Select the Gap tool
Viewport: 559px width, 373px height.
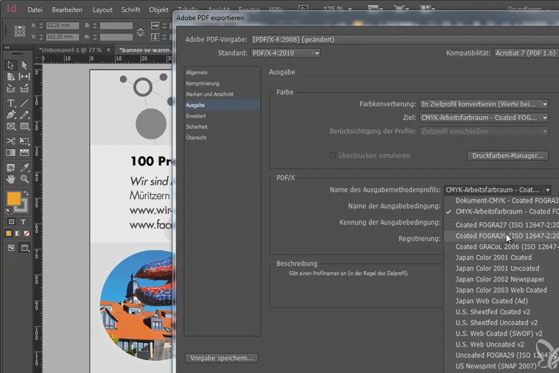point(25,76)
